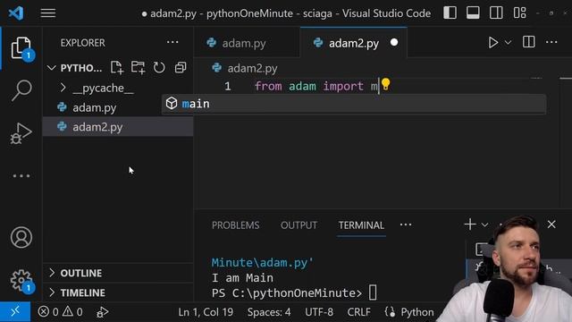572x322 pixels.
Task: Toggle the secondary side bar layout button
Action: [x=496, y=13]
